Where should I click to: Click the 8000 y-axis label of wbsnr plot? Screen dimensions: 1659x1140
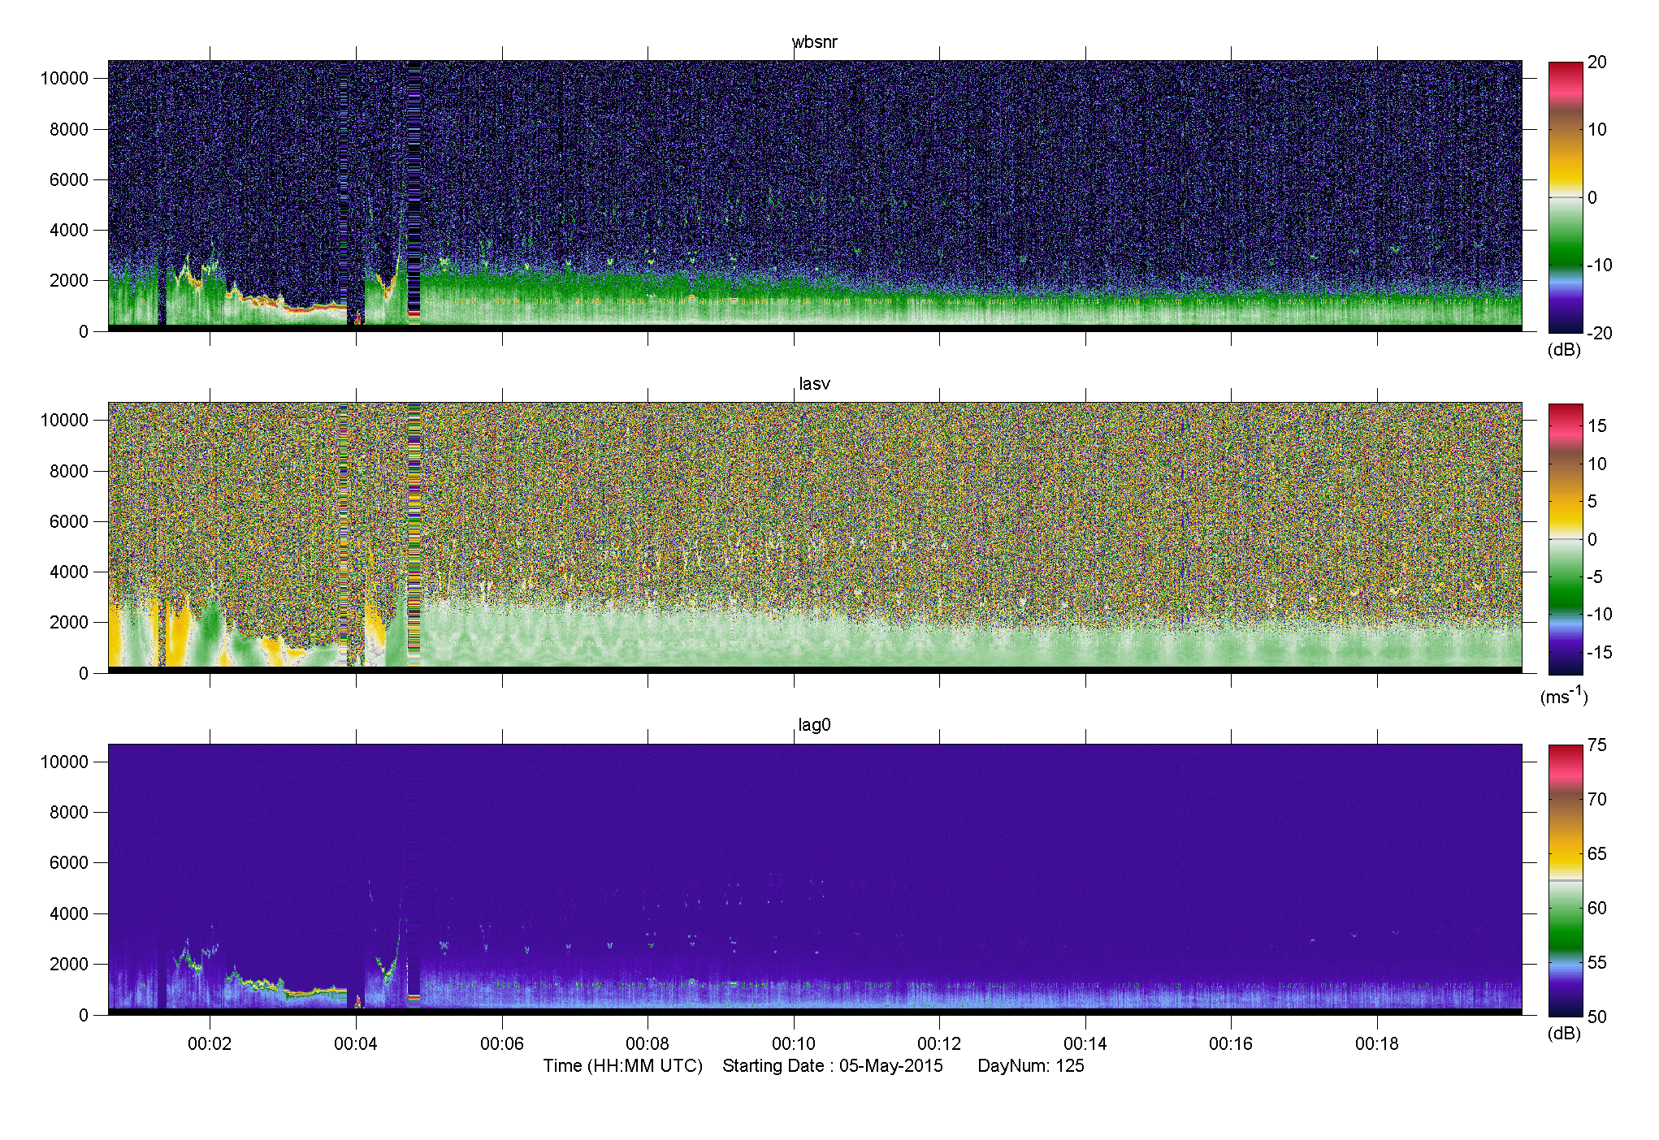(x=68, y=129)
